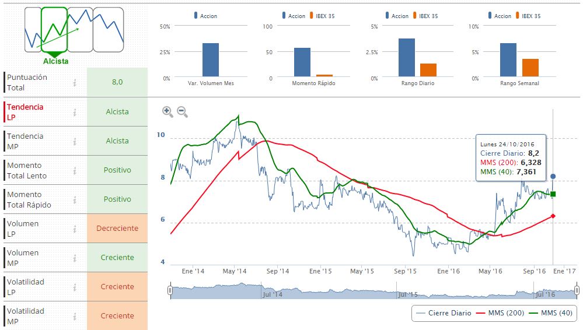This screenshot has height=330, width=583.
Task: Click the Puntuación Total label
Action: 27,83
